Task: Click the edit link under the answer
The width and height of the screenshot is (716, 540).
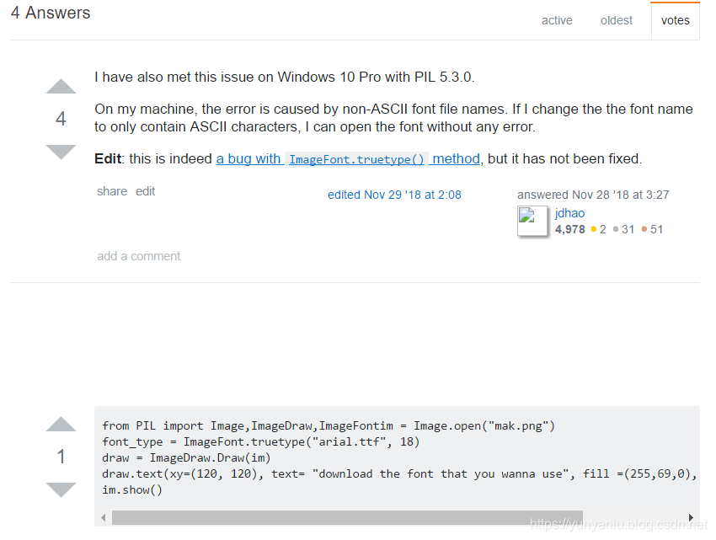Action: [146, 191]
